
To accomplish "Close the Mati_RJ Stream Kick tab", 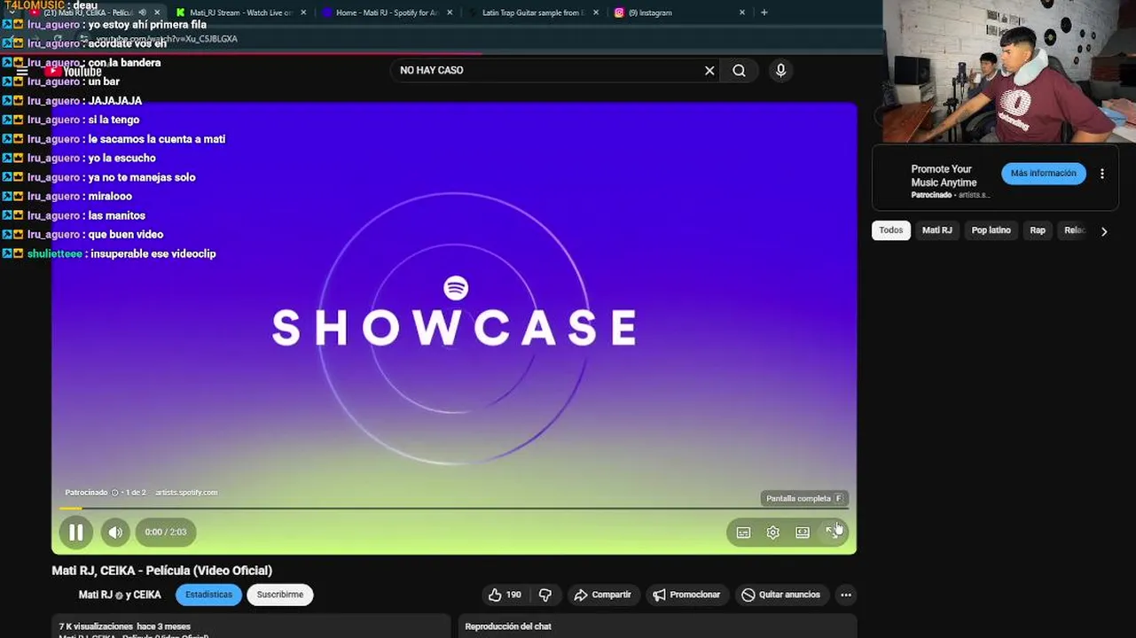I will pyautogui.click(x=303, y=12).
